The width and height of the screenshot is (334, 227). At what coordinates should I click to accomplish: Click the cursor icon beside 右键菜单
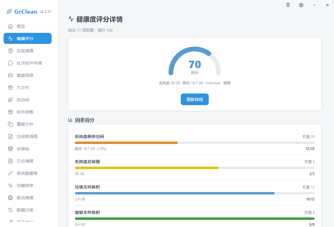(x=10, y=185)
